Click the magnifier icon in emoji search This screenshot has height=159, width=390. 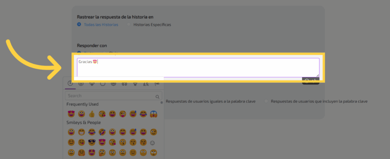[x=158, y=96]
